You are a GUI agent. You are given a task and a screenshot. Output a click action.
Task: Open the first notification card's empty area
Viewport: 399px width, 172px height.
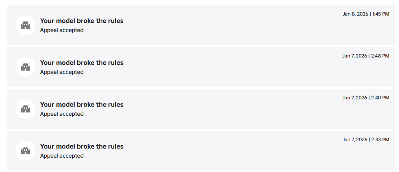201,25
